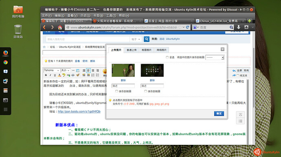Image resolution: width=281 pixels, height=157 pixels.
Task: Click the clear formatting brush icon
Action: (78, 75)
